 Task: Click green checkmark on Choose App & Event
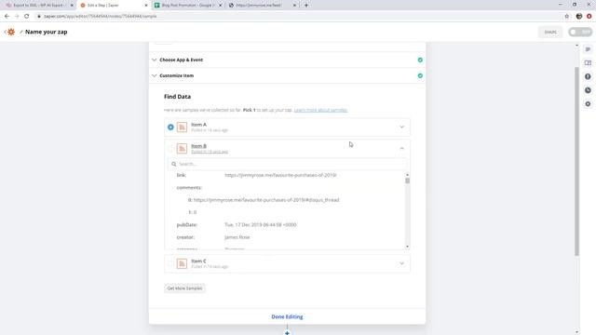pos(420,60)
